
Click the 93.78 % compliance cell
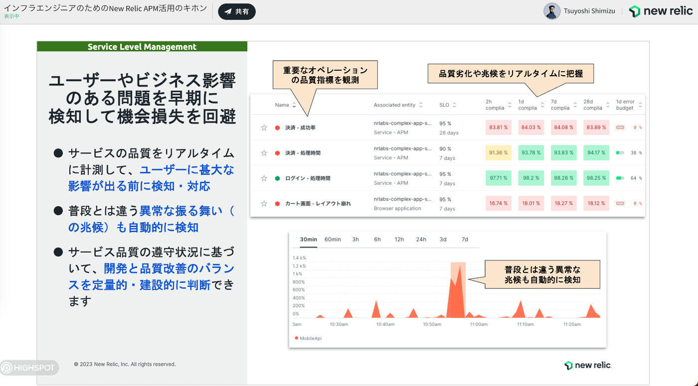pyautogui.click(x=531, y=153)
